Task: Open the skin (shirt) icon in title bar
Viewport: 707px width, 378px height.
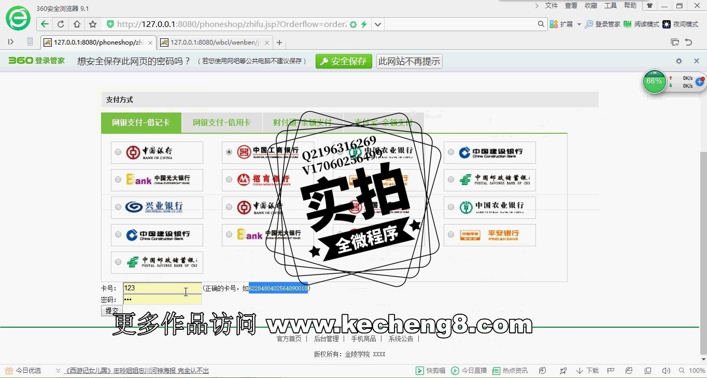Action: (649, 6)
